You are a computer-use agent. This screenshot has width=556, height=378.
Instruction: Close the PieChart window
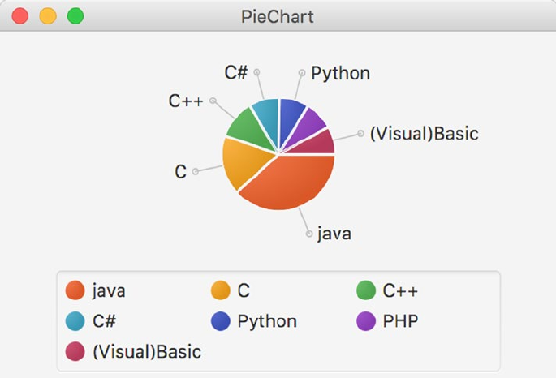(21, 16)
